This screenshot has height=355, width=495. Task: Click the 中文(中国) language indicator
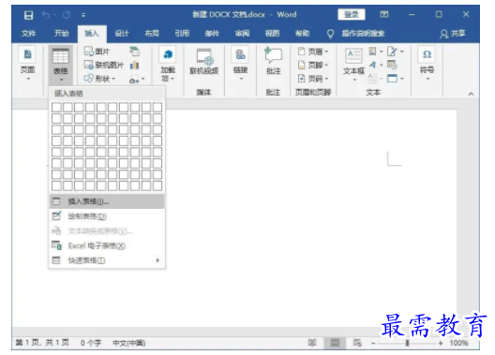128,343
